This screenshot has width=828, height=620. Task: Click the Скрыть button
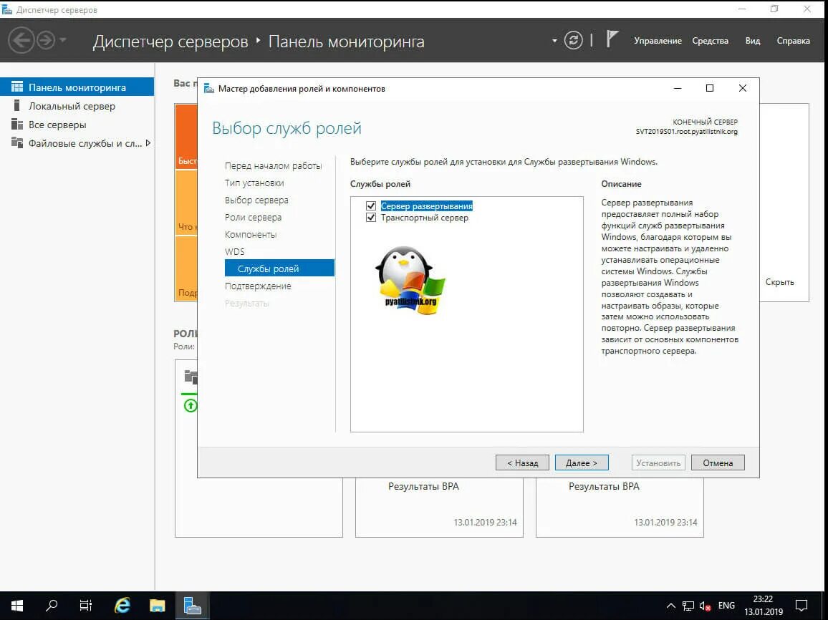pos(780,282)
